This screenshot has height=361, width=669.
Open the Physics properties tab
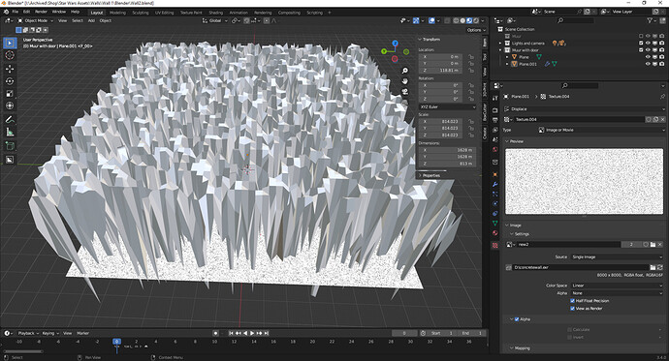494,203
